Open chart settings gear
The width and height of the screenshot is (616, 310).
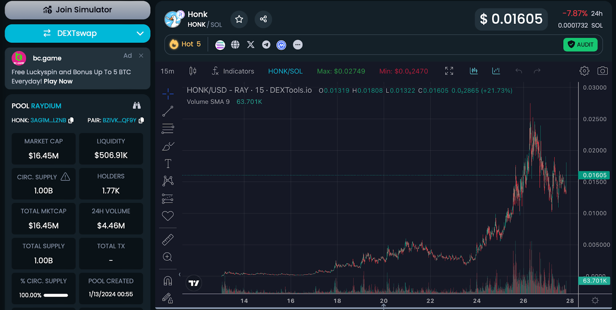coord(584,71)
